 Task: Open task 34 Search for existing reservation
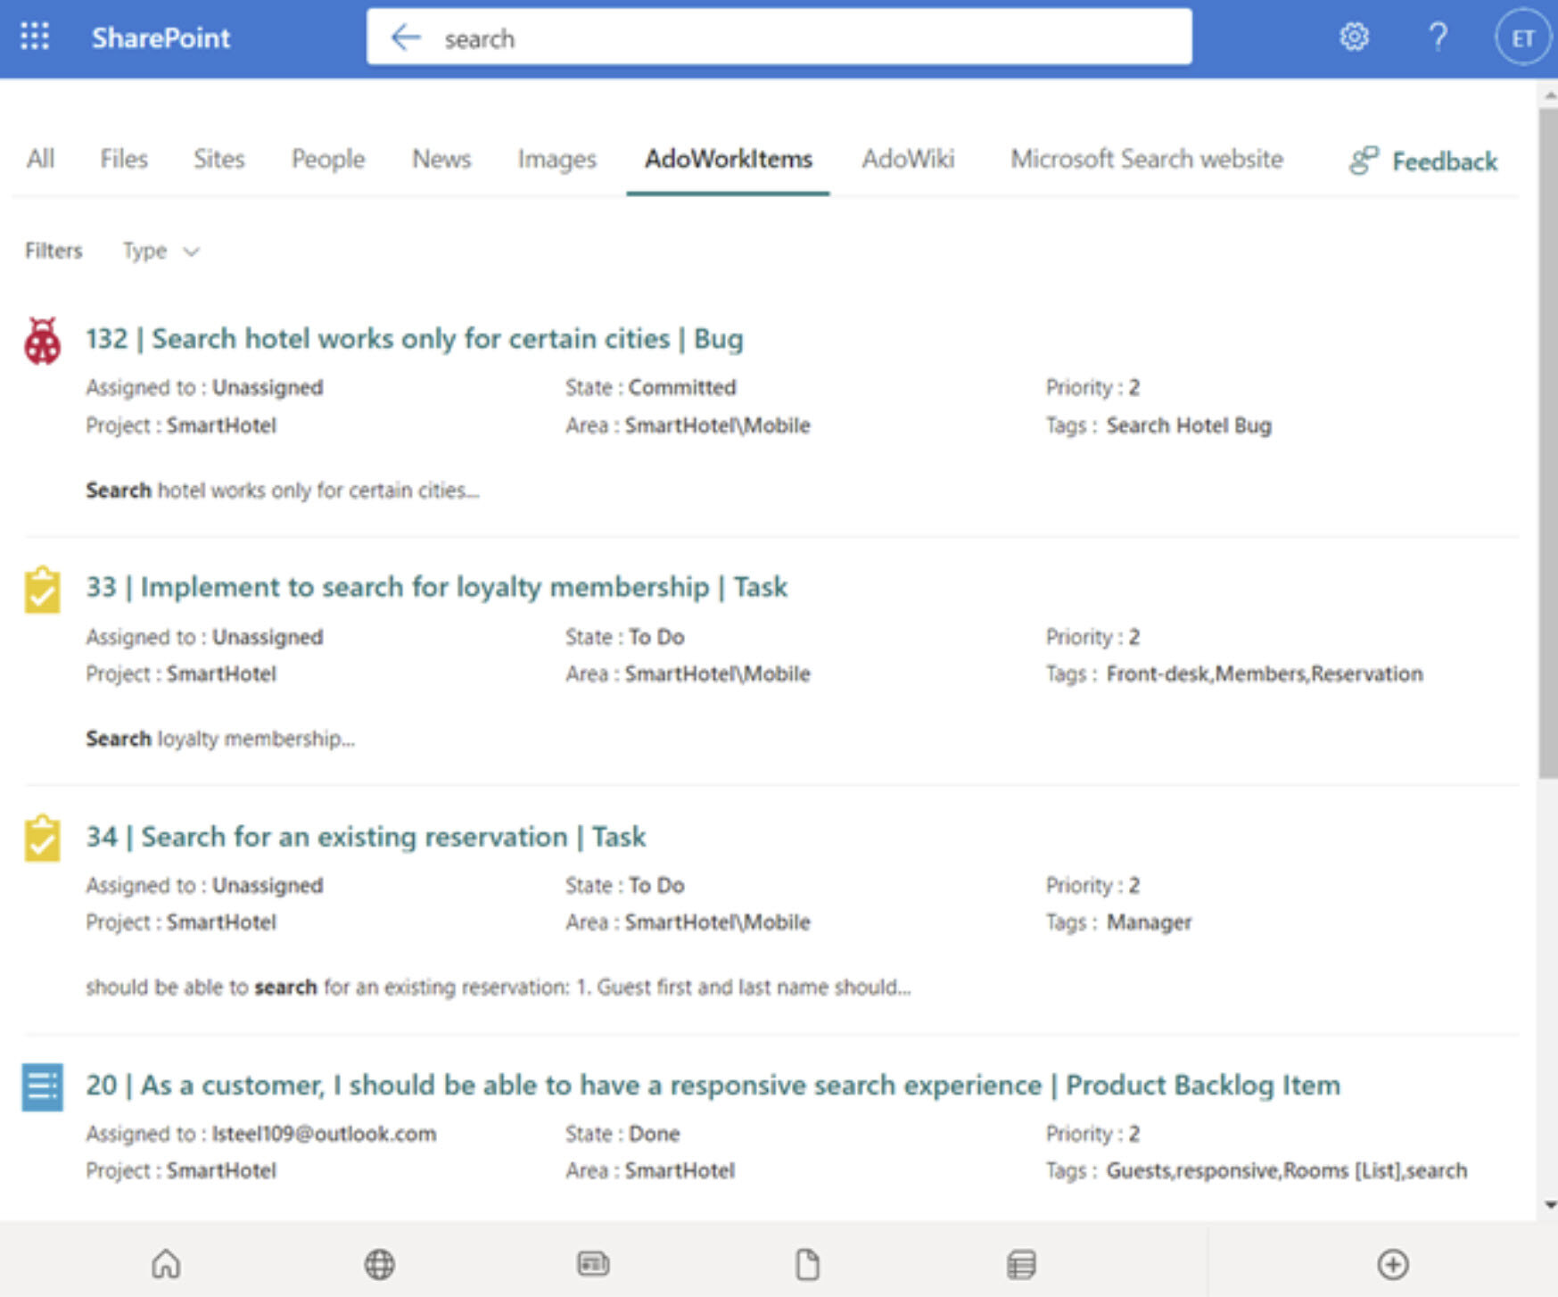(x=366, y=837)
